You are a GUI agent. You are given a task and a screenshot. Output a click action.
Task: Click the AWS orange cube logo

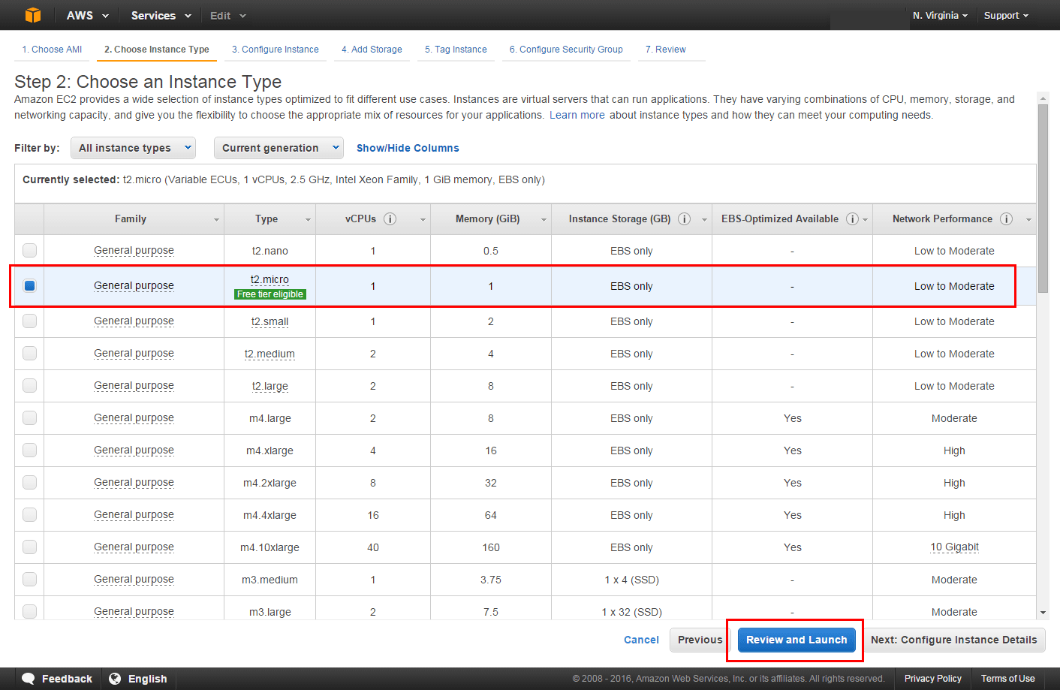tap(33, 15)
